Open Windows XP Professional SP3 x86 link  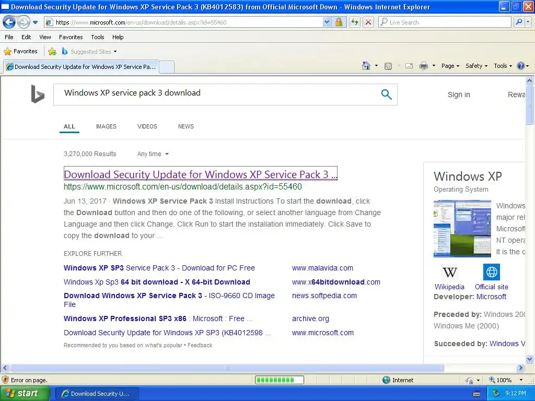158,319
